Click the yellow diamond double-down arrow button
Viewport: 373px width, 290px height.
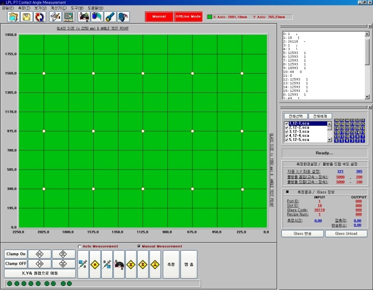coord(131,264)
